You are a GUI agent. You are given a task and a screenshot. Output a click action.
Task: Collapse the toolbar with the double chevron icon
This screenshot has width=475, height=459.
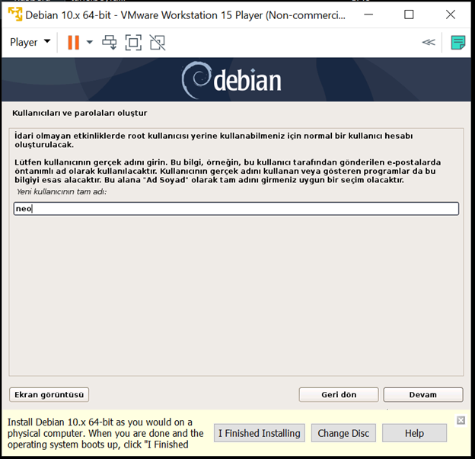click(x=429, y=42)
